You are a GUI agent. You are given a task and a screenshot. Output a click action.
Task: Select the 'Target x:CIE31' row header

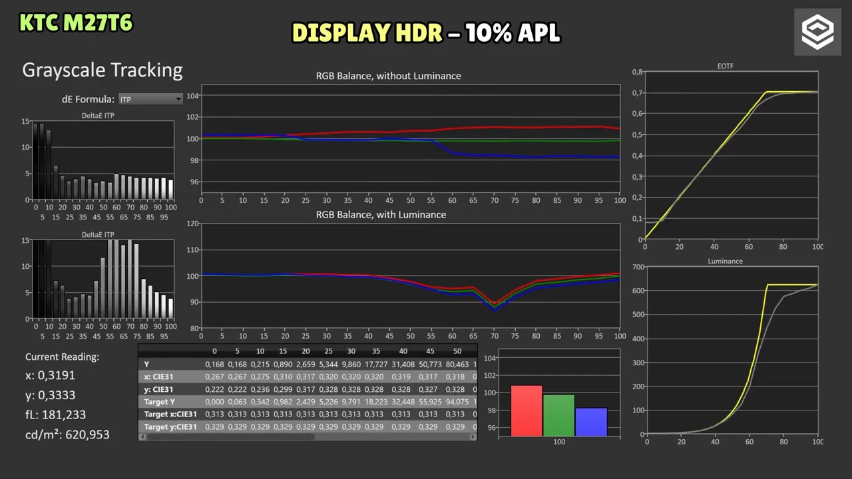[169, 414]
